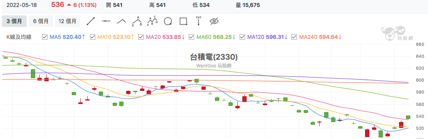The image size is (428, 139).
Task: Select the rectangle drawing tool
Action: 183,21
